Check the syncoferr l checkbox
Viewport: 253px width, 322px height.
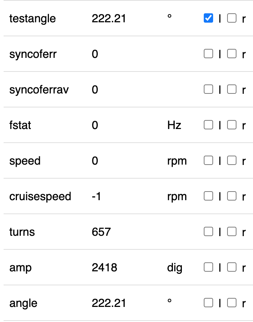208,54
